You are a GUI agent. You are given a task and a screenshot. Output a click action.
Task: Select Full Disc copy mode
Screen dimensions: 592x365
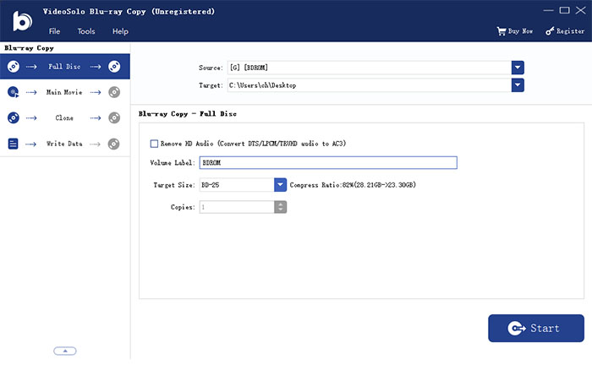(x=64, y=67)
